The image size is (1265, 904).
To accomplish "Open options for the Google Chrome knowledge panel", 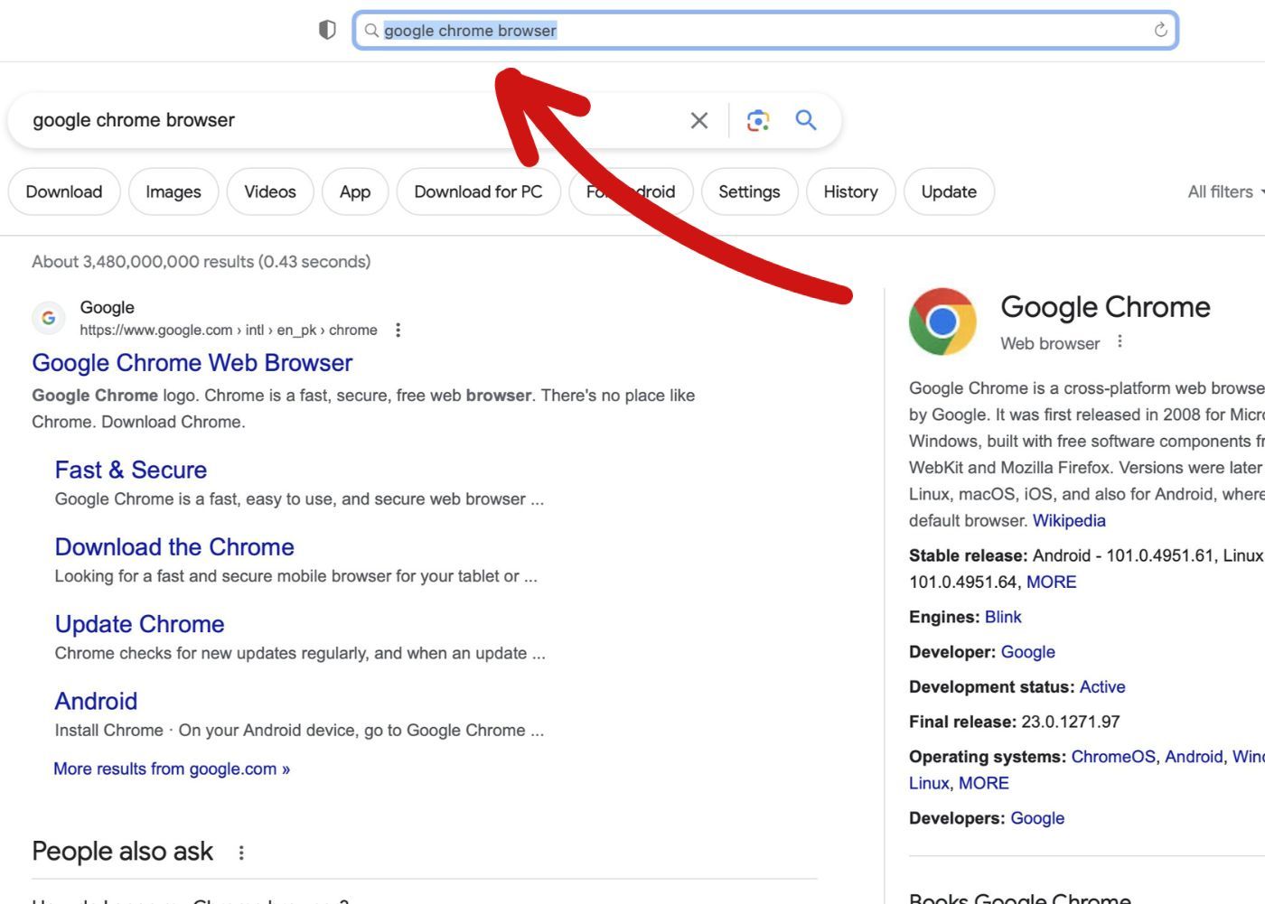I will pyautogui.click(x=1120, y=342).
